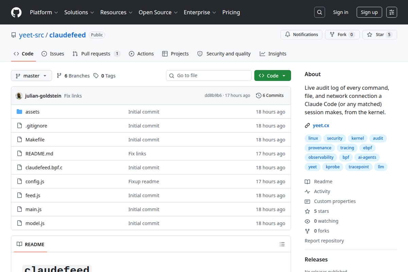Click the history clock icon beside 6 Commits
Viewport: 408px width, 272px height.
(258, 96)
